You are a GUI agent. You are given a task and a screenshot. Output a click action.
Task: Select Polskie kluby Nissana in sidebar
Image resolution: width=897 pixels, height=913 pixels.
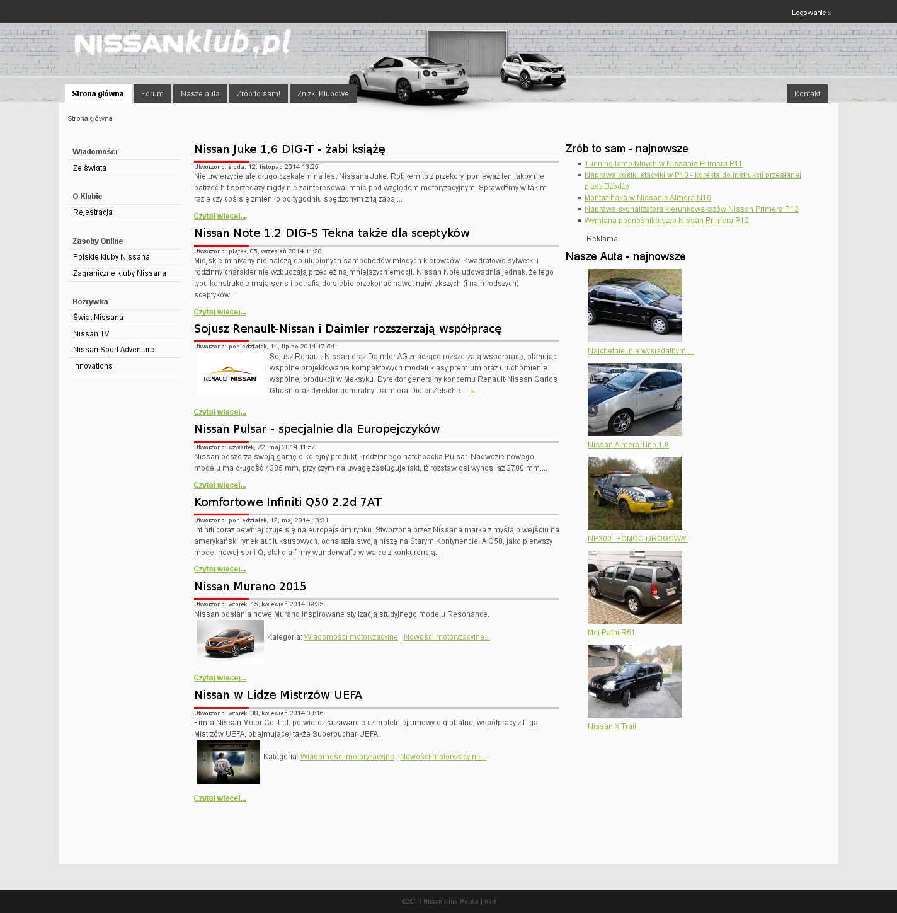(x=125, y=257)
